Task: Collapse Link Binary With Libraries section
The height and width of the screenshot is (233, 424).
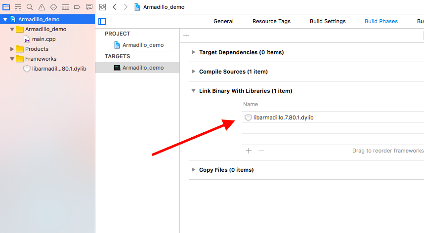Action: [x=193, y=91]
